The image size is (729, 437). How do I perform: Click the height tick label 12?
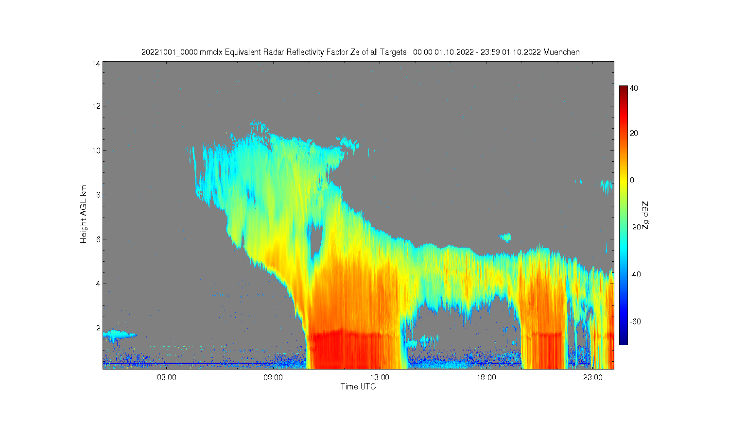(x=96, y=106)
